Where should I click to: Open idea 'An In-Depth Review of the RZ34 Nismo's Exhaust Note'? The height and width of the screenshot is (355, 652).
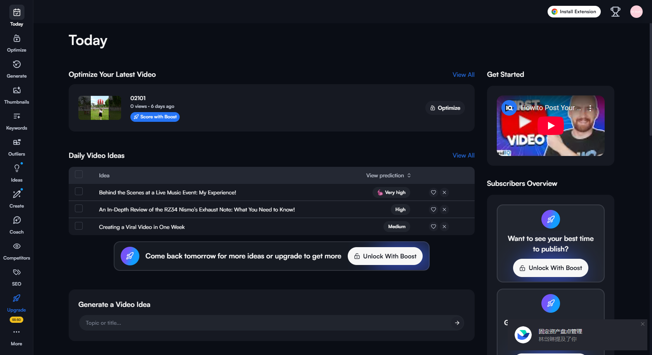[x=197, y=210]
